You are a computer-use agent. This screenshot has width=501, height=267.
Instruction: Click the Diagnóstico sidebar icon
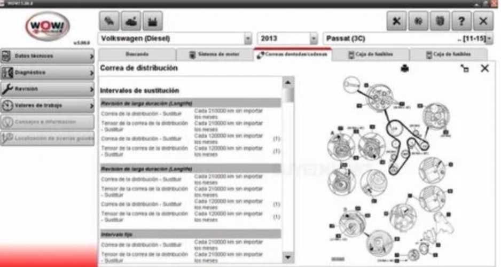(7, 73)
